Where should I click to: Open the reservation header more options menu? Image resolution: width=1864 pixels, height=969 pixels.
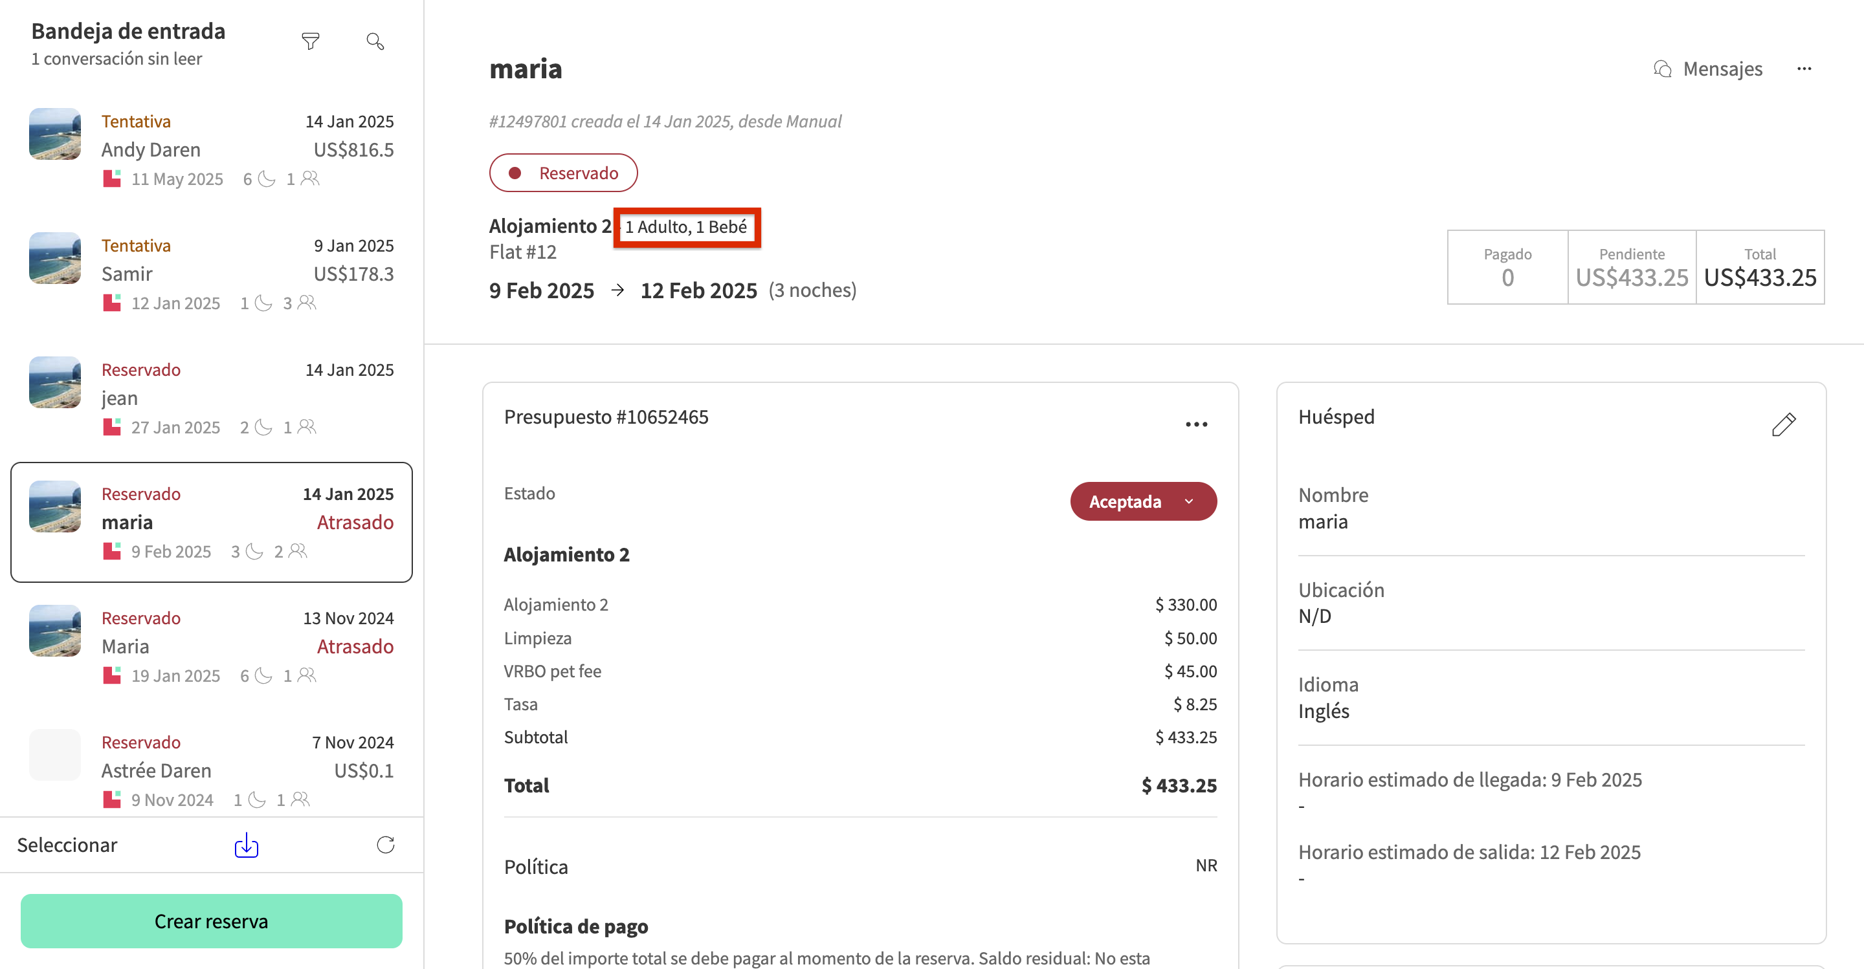coord(1804,69)
